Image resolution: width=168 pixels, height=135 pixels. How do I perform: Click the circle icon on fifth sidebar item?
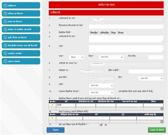[5, 37]
